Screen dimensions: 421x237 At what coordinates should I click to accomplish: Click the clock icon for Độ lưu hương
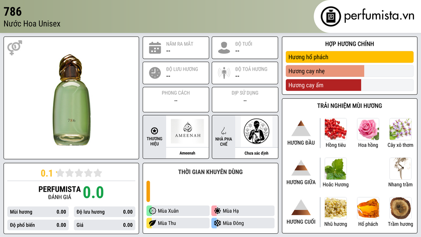click(x=155, y=73)
